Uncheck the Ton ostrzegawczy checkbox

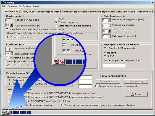(x=56, y=22)
